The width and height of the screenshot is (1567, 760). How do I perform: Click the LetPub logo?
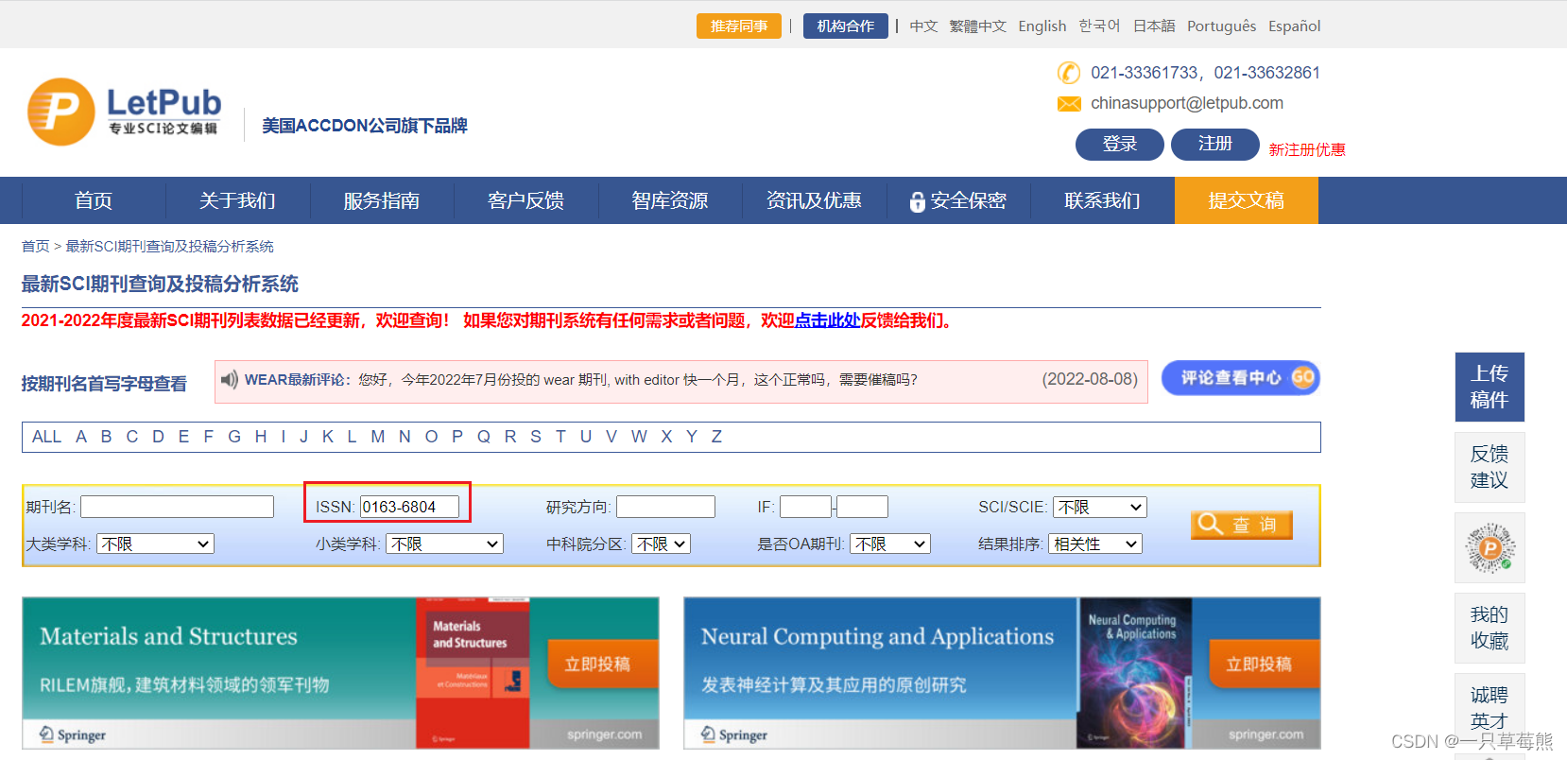pos(125,112)
